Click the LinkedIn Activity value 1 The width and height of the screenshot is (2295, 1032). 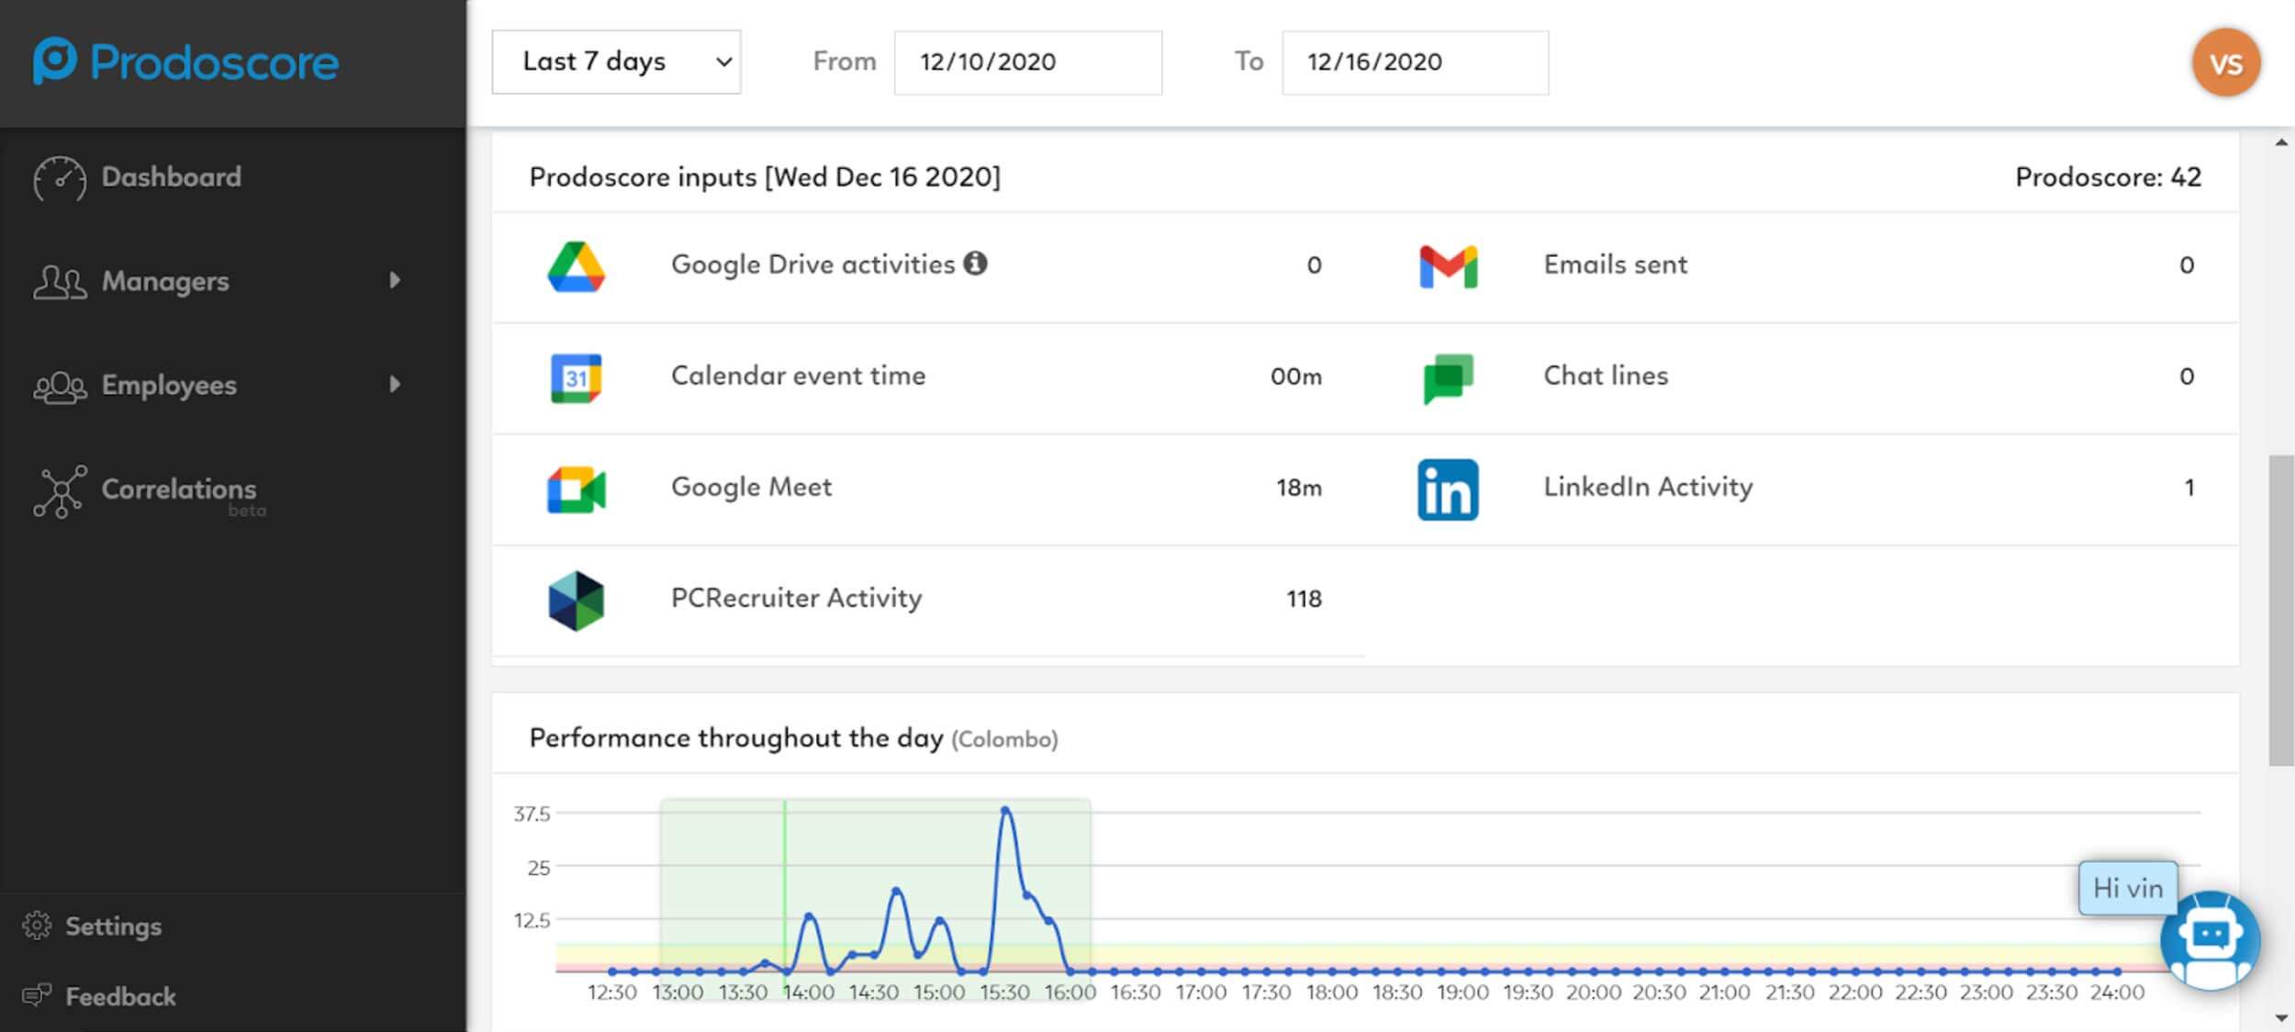point(2189,488)
